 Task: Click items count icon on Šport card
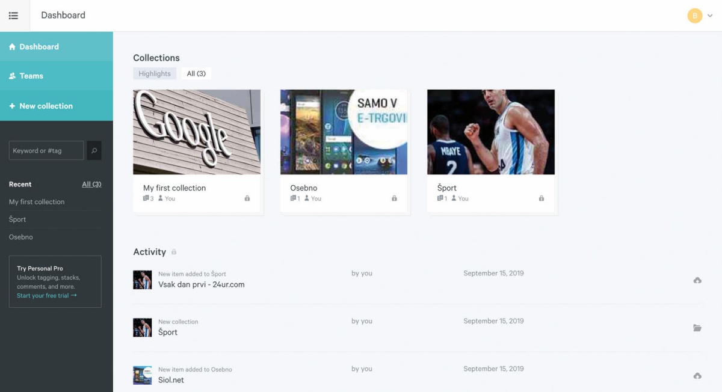click(440, 198)
